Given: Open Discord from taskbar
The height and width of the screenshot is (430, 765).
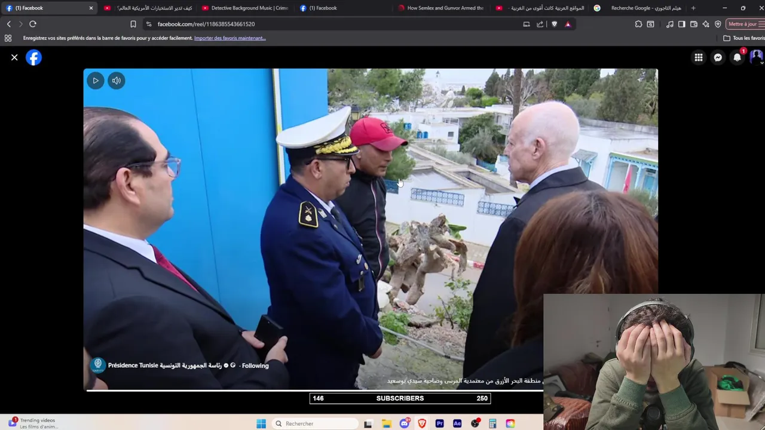Looking at the screenshot, I should tap(405, 423).
